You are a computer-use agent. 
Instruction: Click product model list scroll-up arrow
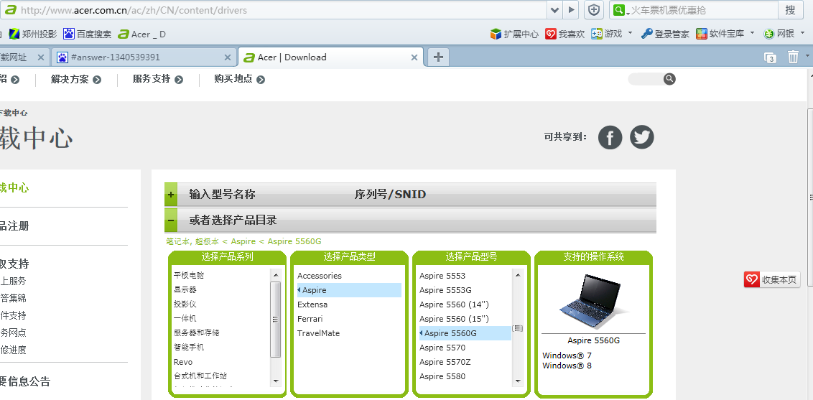pyautogui.click(x=517, y=275)
